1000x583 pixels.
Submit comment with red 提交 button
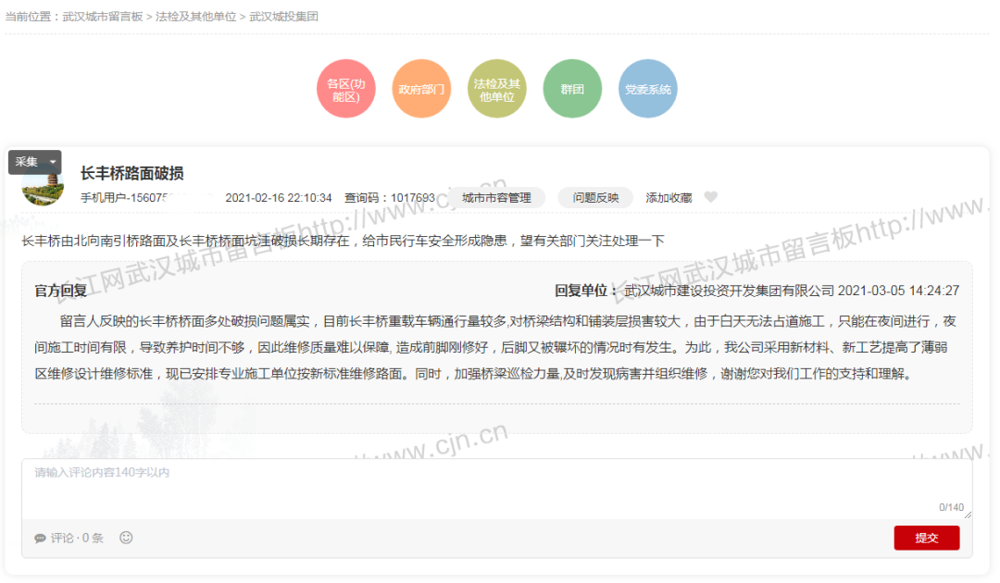(x=926, y=538)
